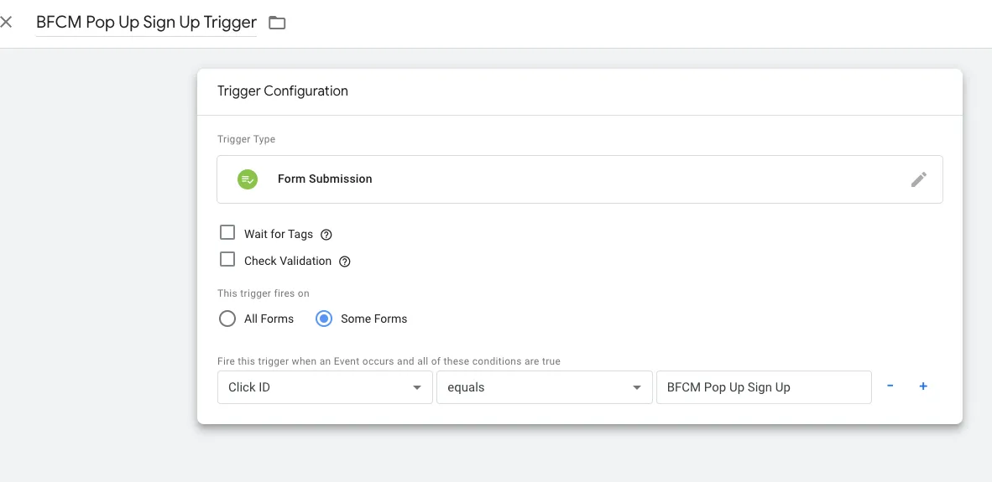Remove condition with minus icon

tap(890, 386)
